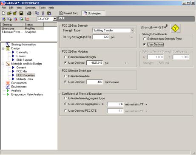This screenshot has height=155, width=196.
Task: Open Strategy Information via its tree icon
Action: point(8,45)
